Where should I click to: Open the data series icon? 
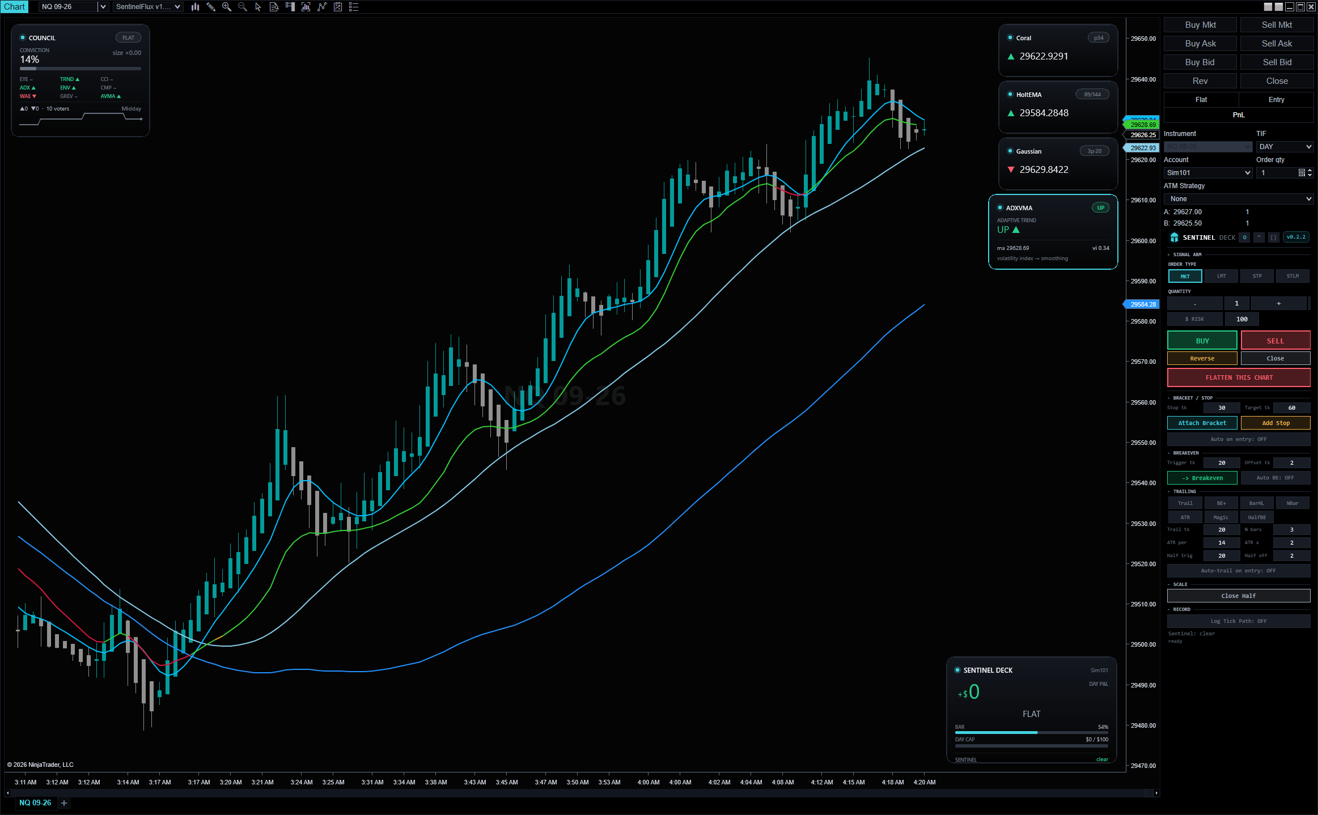306,7
